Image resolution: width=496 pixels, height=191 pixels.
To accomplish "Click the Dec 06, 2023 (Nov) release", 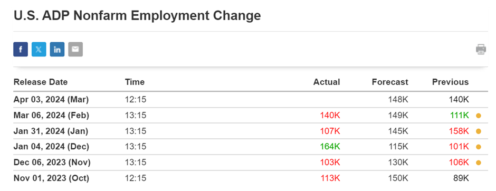I will click(x=251, y=163).
